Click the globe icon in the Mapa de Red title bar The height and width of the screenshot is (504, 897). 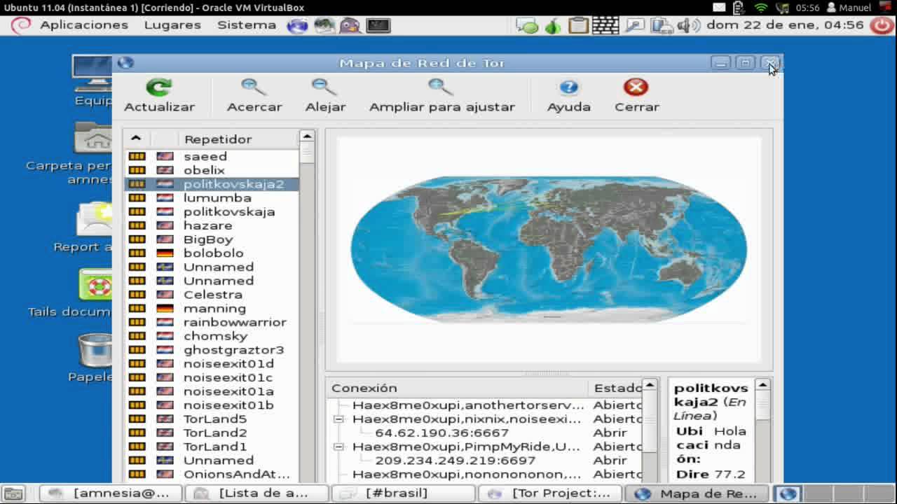[x=125, y=62]
